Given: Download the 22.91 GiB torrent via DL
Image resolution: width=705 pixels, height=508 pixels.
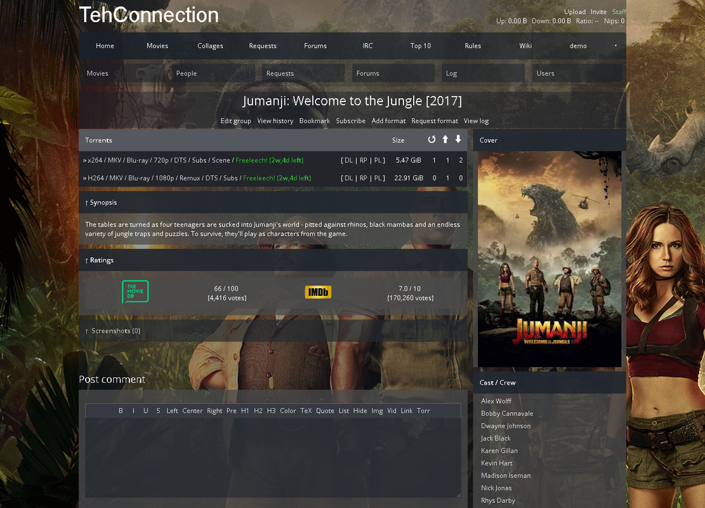Looking at the screenshot, I should [x=348, y=178].
